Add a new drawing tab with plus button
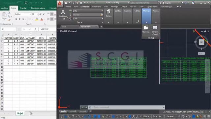This screenshot has width=211, height=119. click(x=101, y=27)
